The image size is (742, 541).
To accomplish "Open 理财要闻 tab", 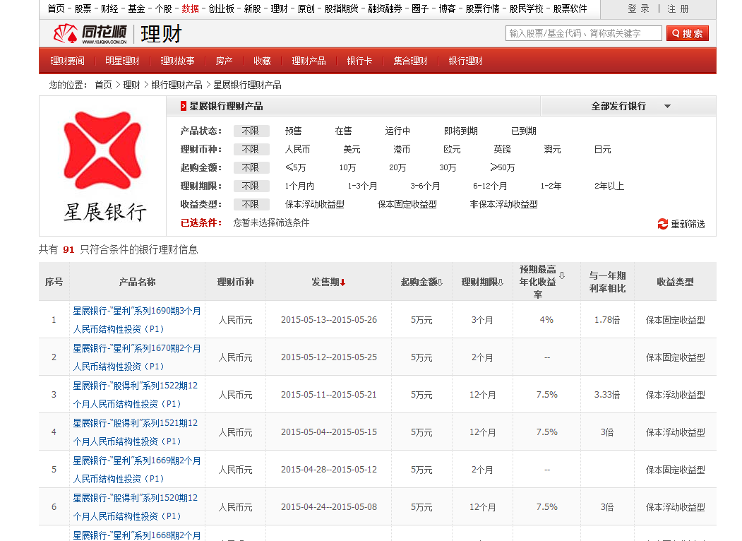I will tap(68, 61).
